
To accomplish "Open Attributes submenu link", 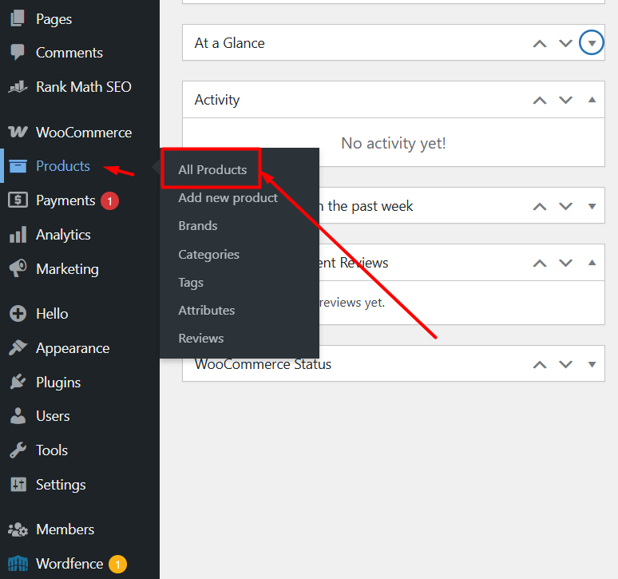I will click(x=207, y=310).
